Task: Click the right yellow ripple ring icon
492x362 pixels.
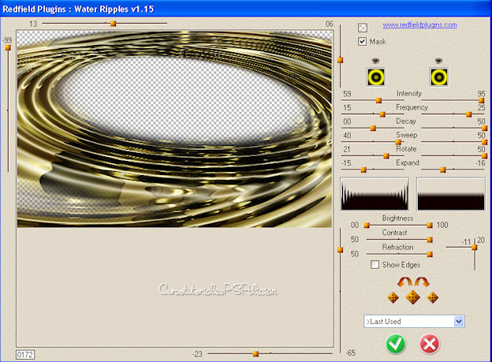Action: (439, 77)
